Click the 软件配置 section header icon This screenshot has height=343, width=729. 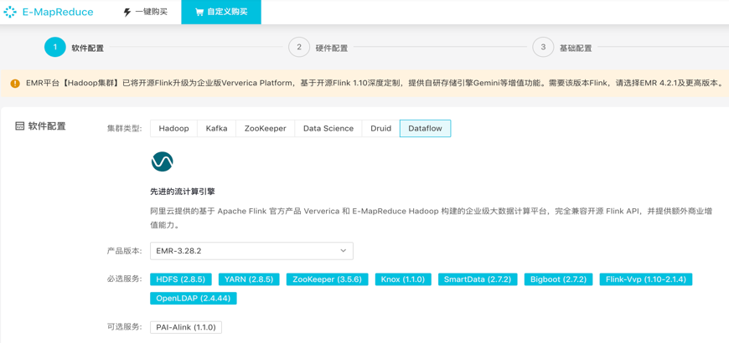click(19, 126)
